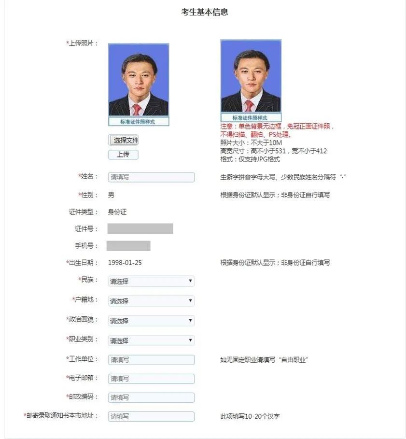Select the 邮政编码 postal code field
Image resolution: width=406 pixels, height=439 pixels.
(151, 397)
